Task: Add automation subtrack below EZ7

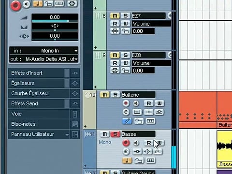Action: tap(95, 47)
